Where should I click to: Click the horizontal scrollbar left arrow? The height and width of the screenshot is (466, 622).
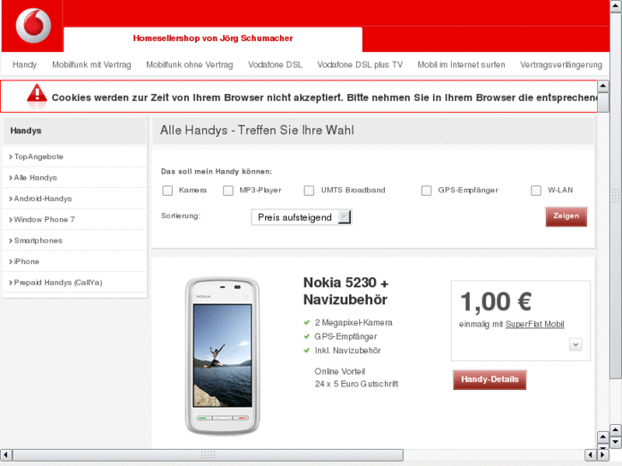pyautogui.click(x=6, y=455)
